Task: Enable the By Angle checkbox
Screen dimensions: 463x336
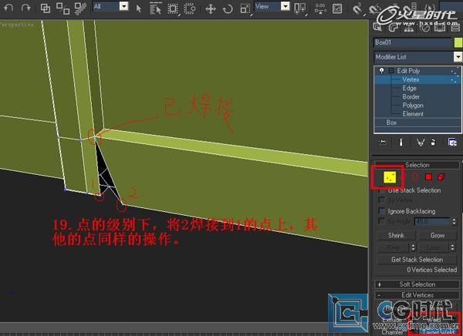Action: tap(382, 221)
